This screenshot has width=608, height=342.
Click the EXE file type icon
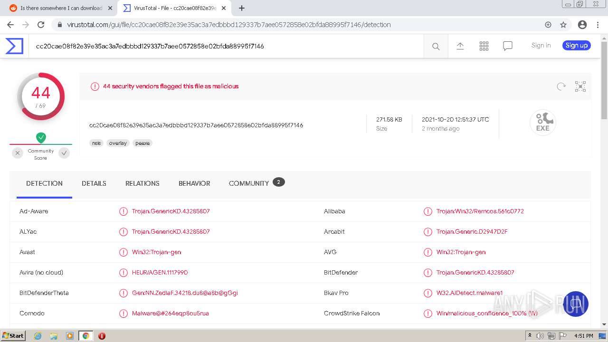click(x=543, y=122)
